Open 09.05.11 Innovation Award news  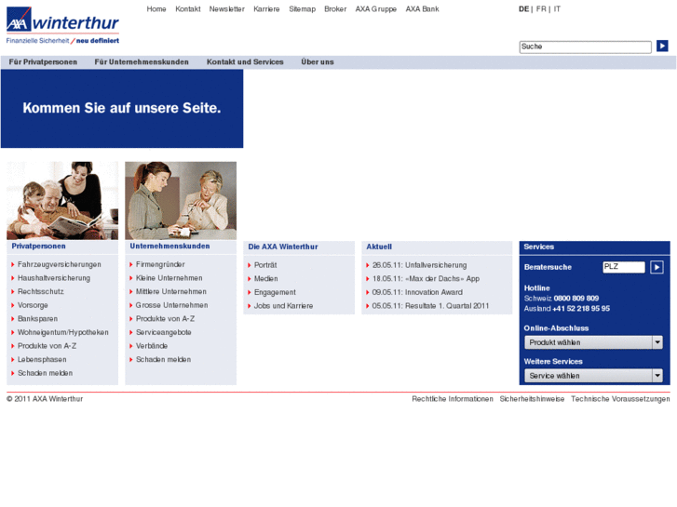point(417,292)
